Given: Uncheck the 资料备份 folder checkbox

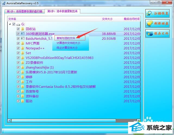Looking at the screenshot, I should pos(18,96).
